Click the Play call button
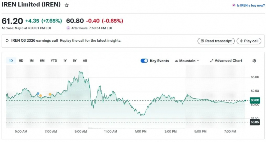 tap(249, 41)
